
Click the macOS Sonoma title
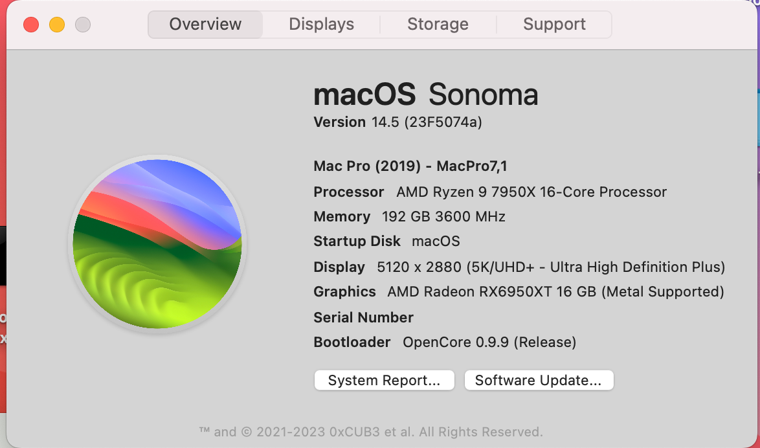425,95
